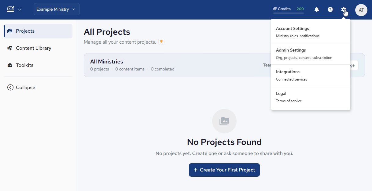Image resolution: width=372 pixels, height=191 pixels.
Task: Click the Projects sidebar icon
Action: [10, 31]
